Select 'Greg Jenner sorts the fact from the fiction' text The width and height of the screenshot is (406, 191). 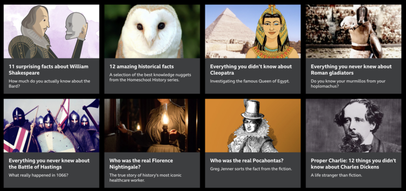point(251,169)
